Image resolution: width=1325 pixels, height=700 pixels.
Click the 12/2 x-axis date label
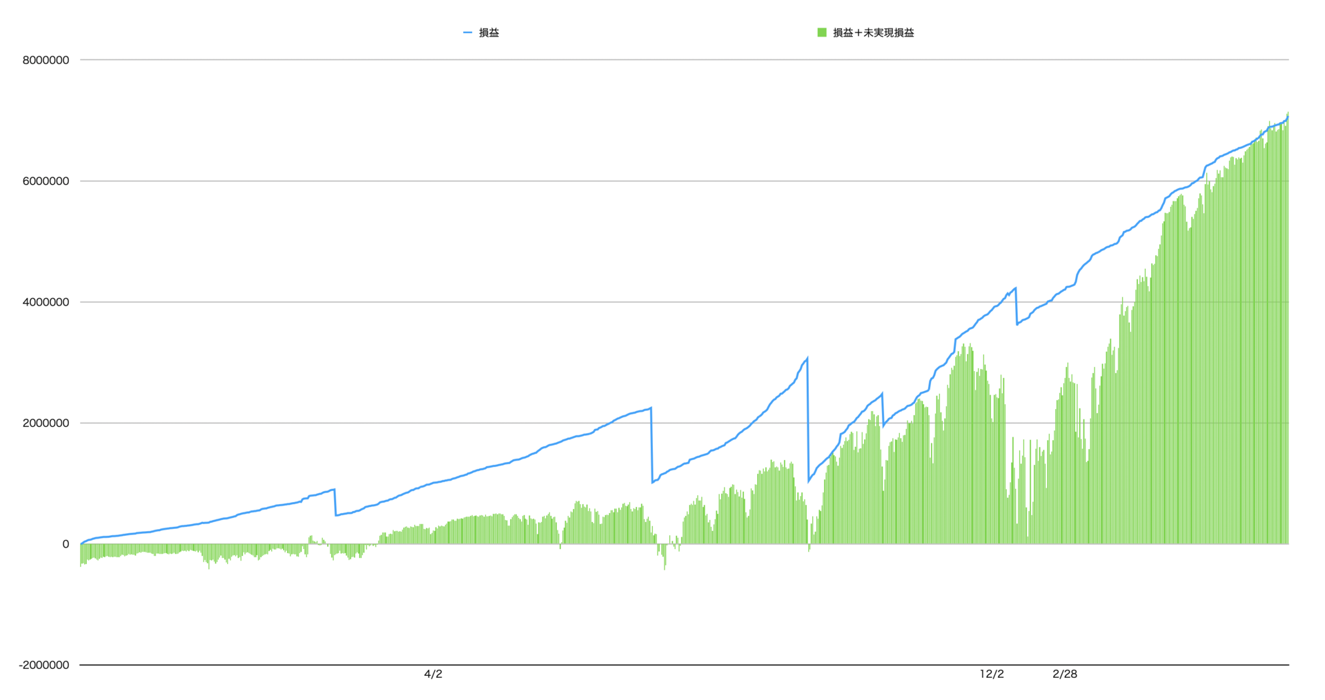click(x=992, y=674)
